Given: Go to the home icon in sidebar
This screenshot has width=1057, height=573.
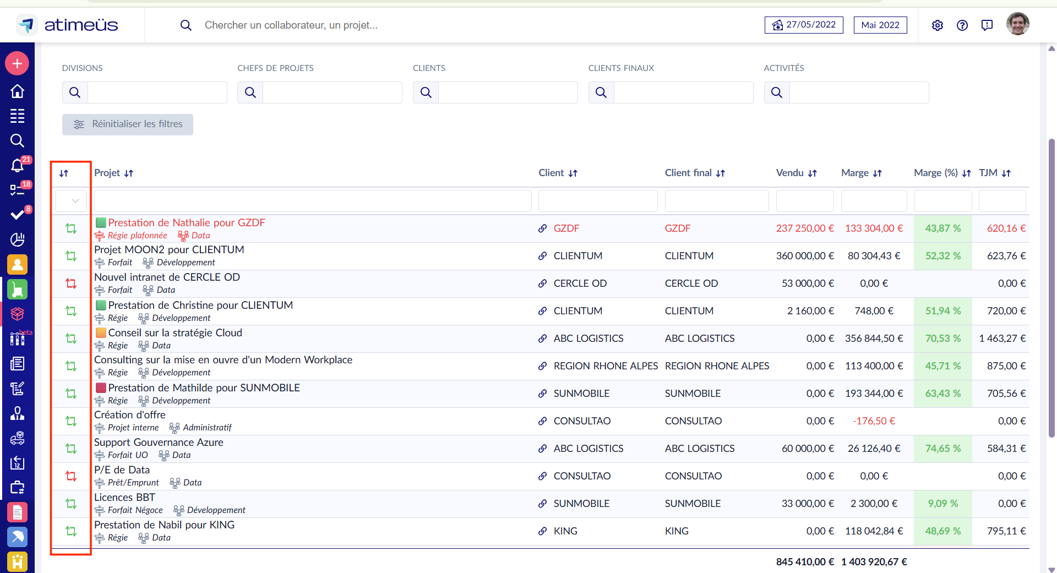Looking at the screenshot, I should coord(17,91).
